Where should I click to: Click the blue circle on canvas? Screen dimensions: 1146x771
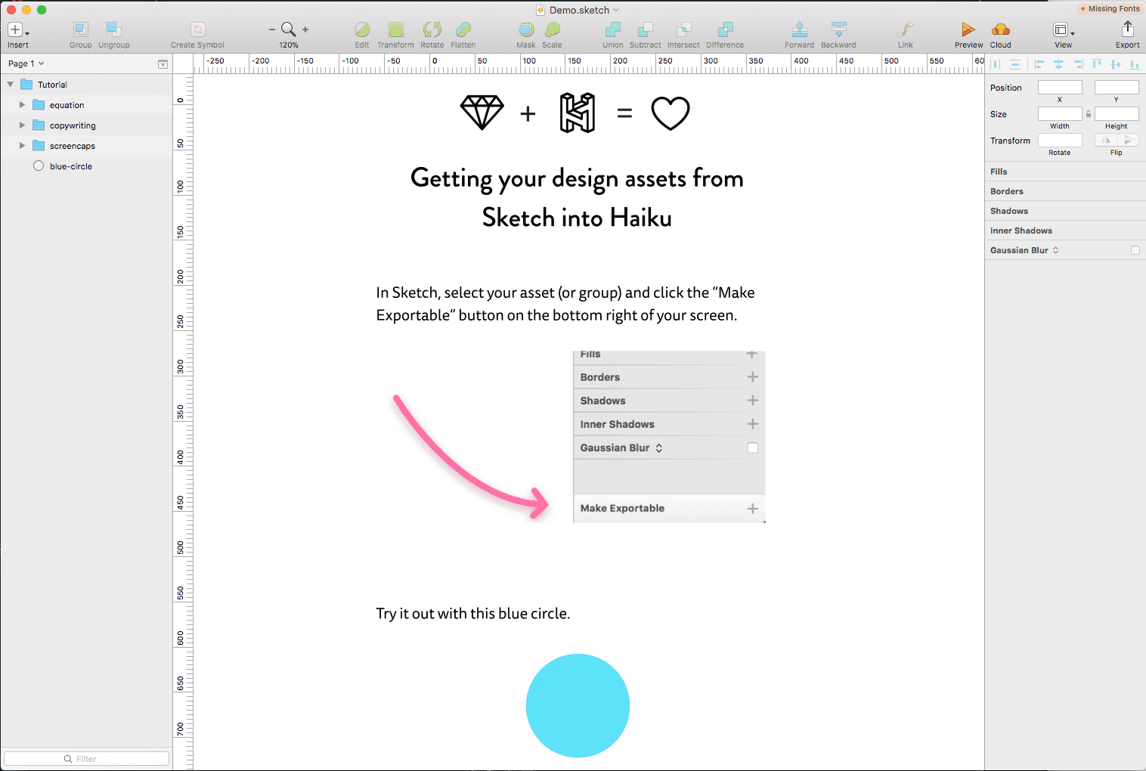tap(578, 705)
